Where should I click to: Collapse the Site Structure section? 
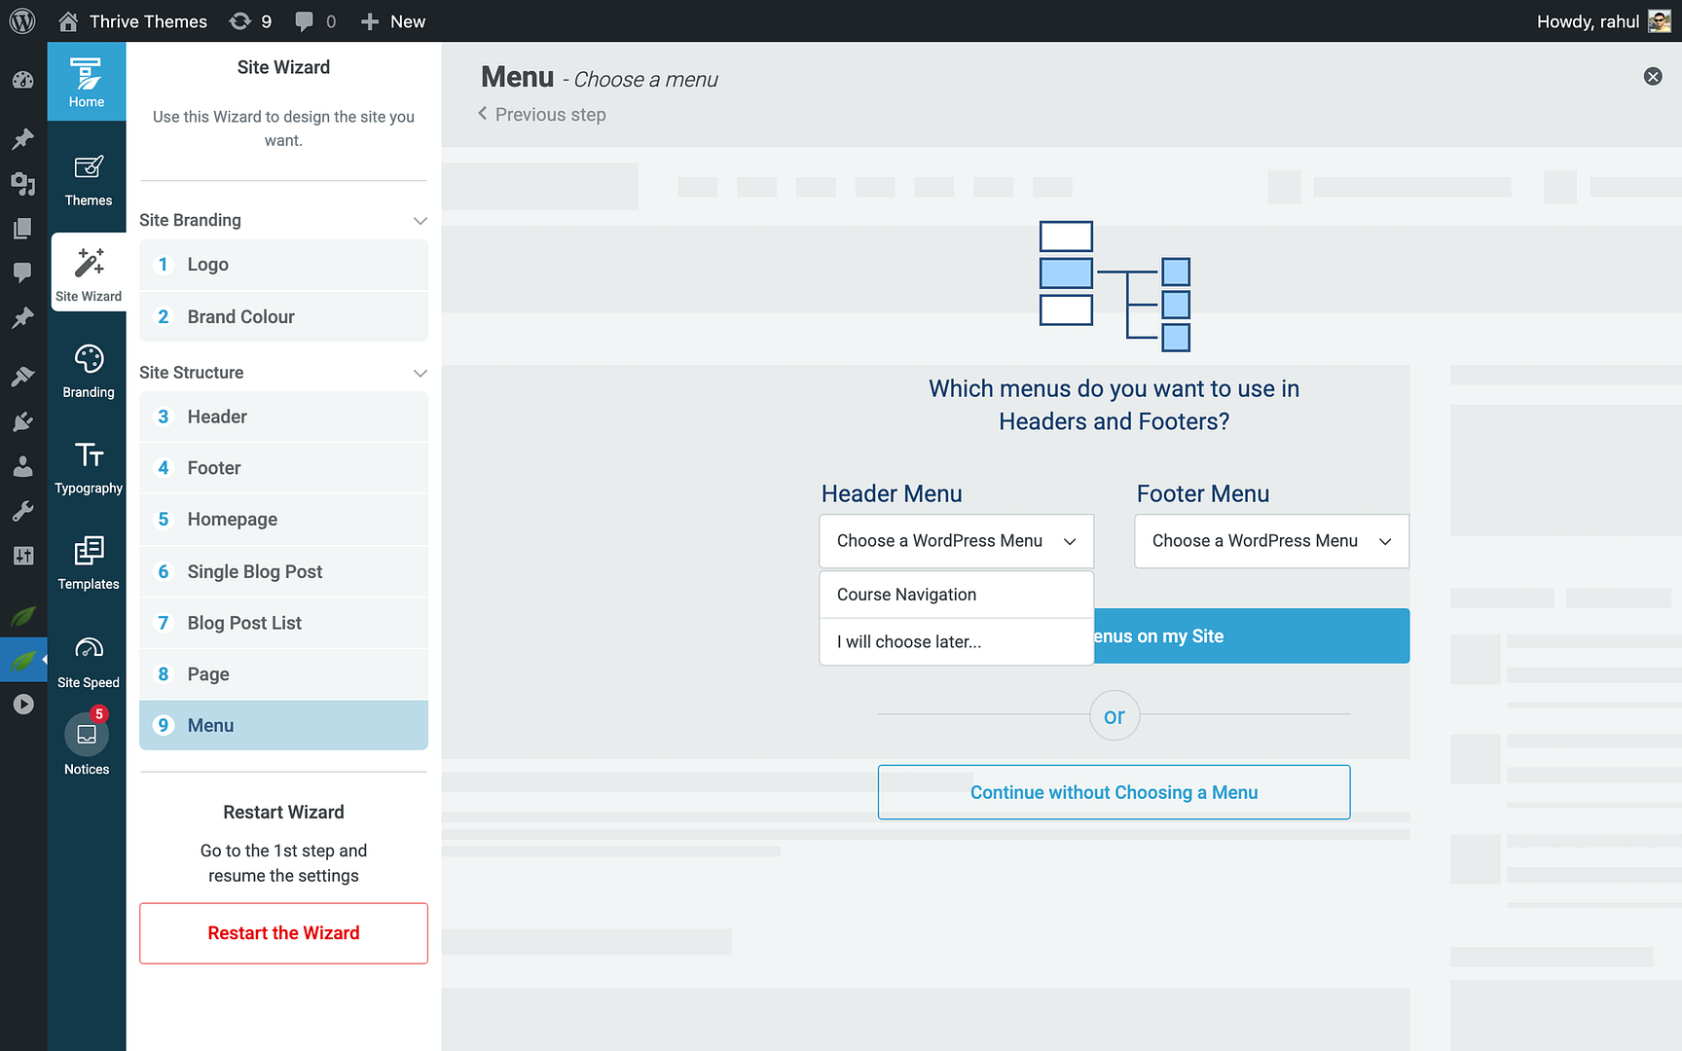point(420,373)
